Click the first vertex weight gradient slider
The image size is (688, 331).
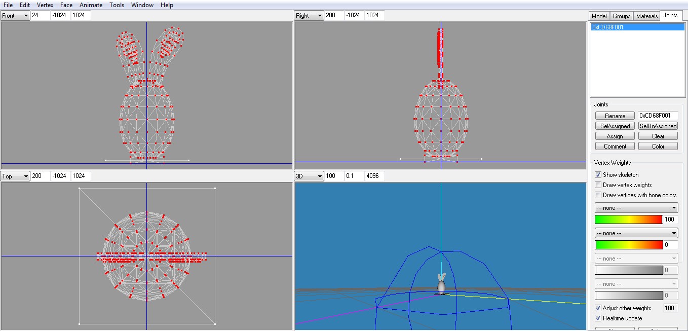click(x=629, y=219)
